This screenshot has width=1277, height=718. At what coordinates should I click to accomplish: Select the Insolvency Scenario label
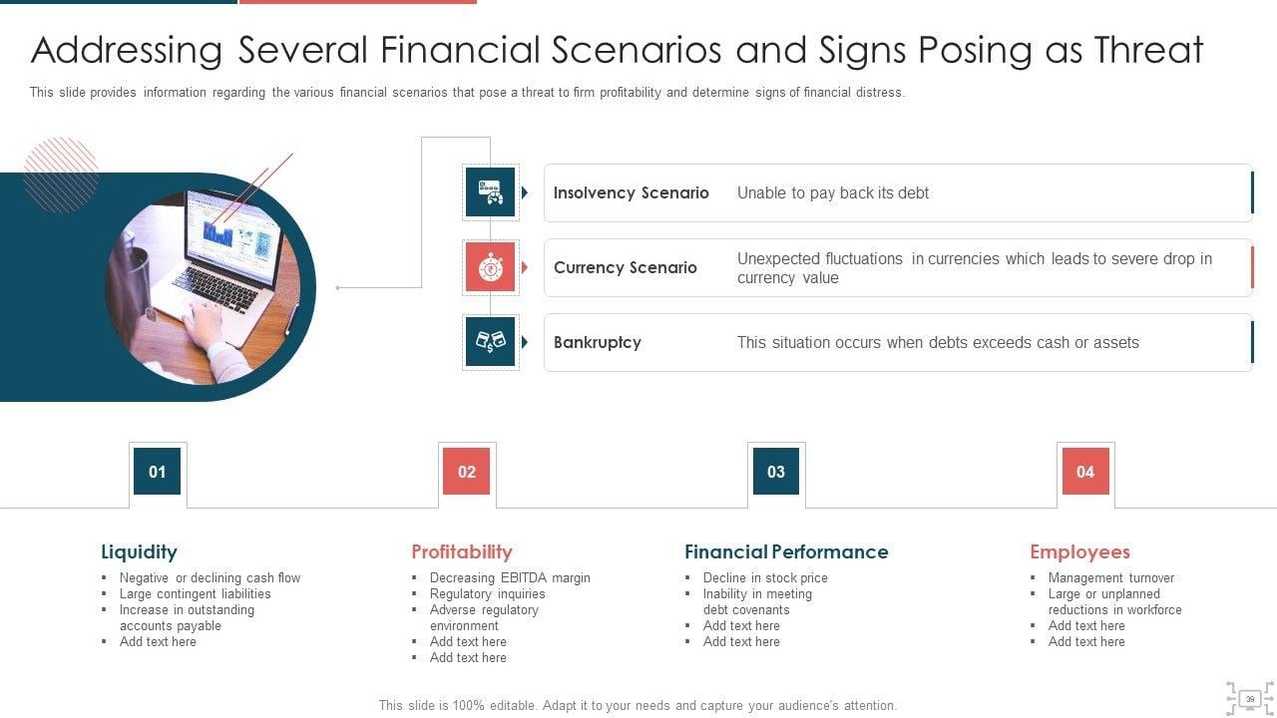pos(631,192)
